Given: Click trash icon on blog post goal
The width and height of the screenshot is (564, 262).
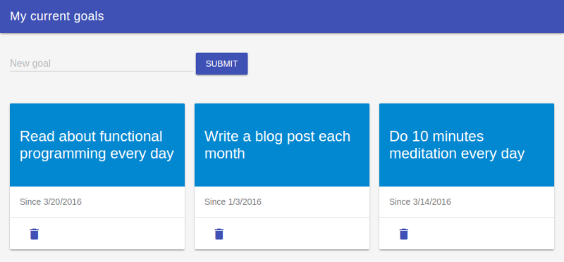Looking at the screenshot, I should click(x=219, y=234).
